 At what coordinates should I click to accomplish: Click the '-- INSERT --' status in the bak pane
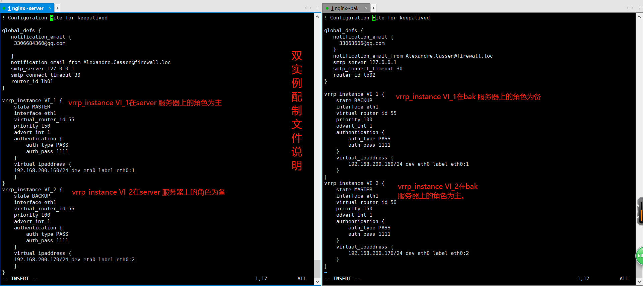[x=342, y=279]
